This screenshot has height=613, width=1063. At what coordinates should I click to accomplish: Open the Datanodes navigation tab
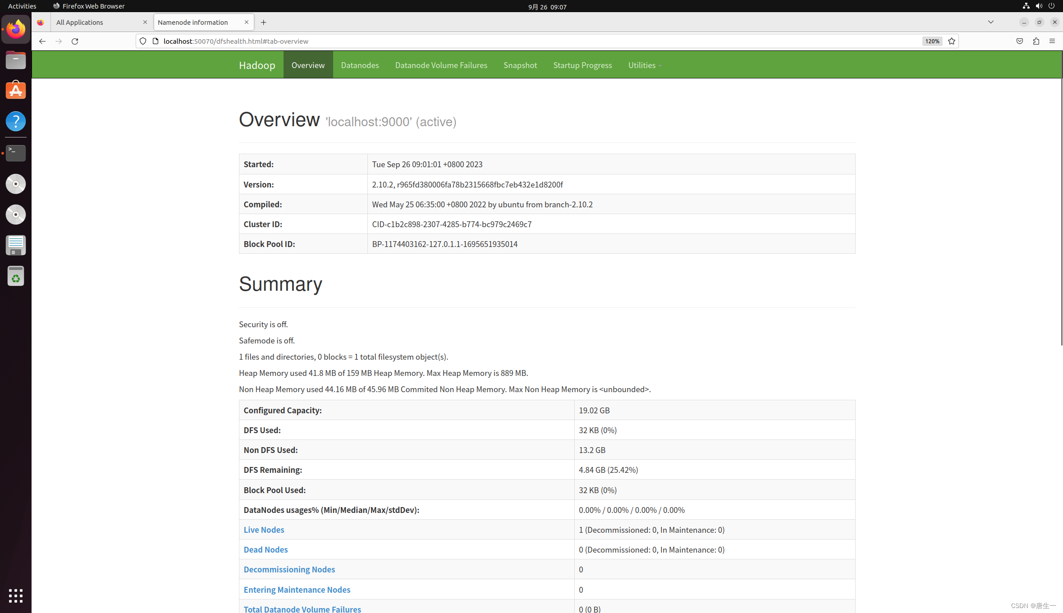[x=360, y=65]
